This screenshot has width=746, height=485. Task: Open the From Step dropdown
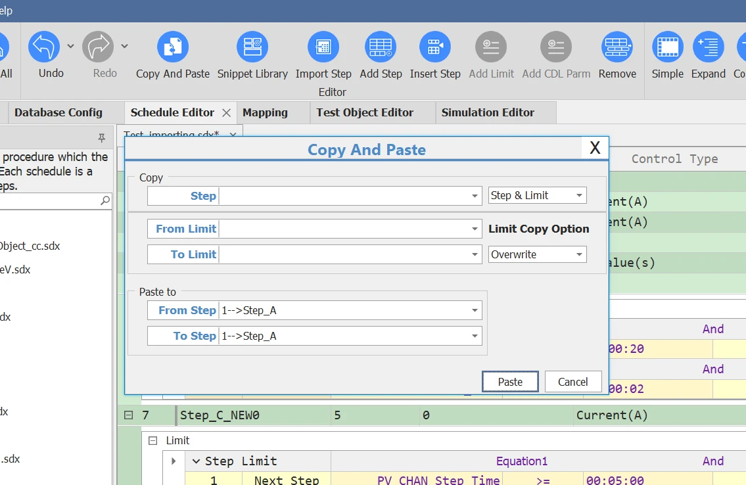click(x=475, y=310)
